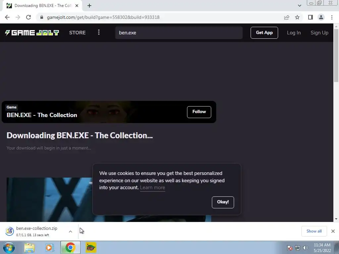The width and height of the screenshot is (339, 254).
Task: Open the Log In page
Action: pos(294,33)
